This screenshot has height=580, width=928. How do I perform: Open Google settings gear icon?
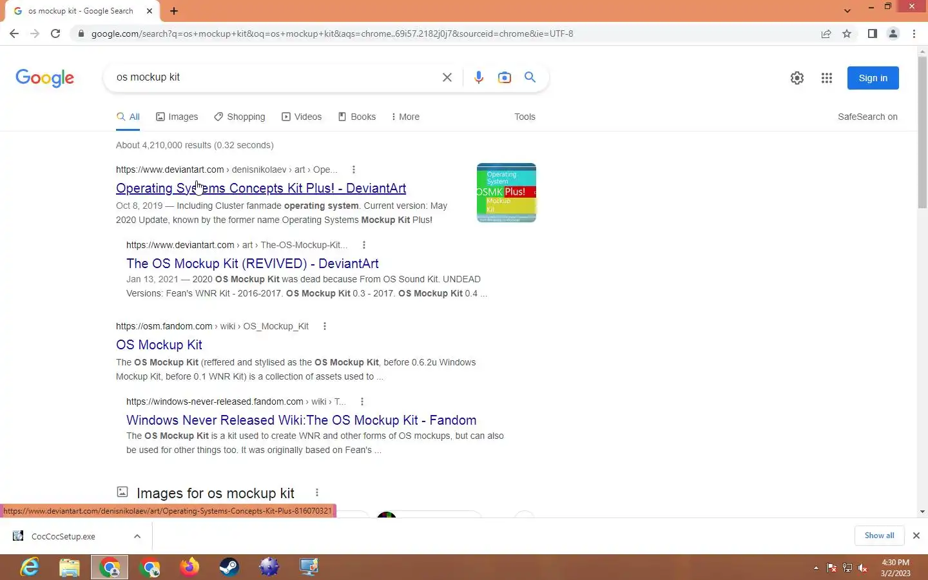point(797,78)
